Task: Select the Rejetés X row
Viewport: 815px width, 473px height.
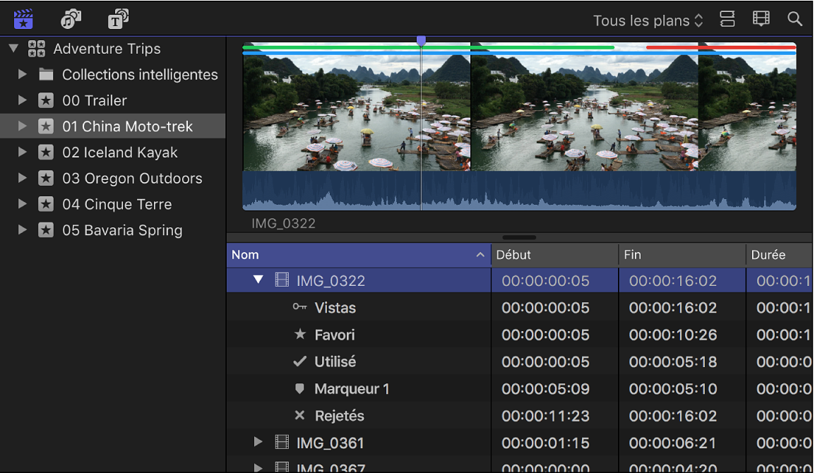Action: pyautogui.click(x=339, y=416)
